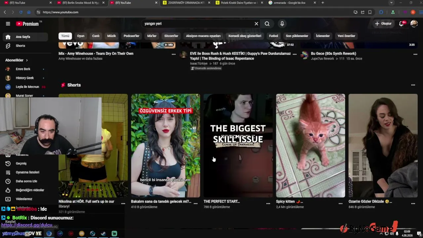Open options for Spicy kitten short

[341, 204]
